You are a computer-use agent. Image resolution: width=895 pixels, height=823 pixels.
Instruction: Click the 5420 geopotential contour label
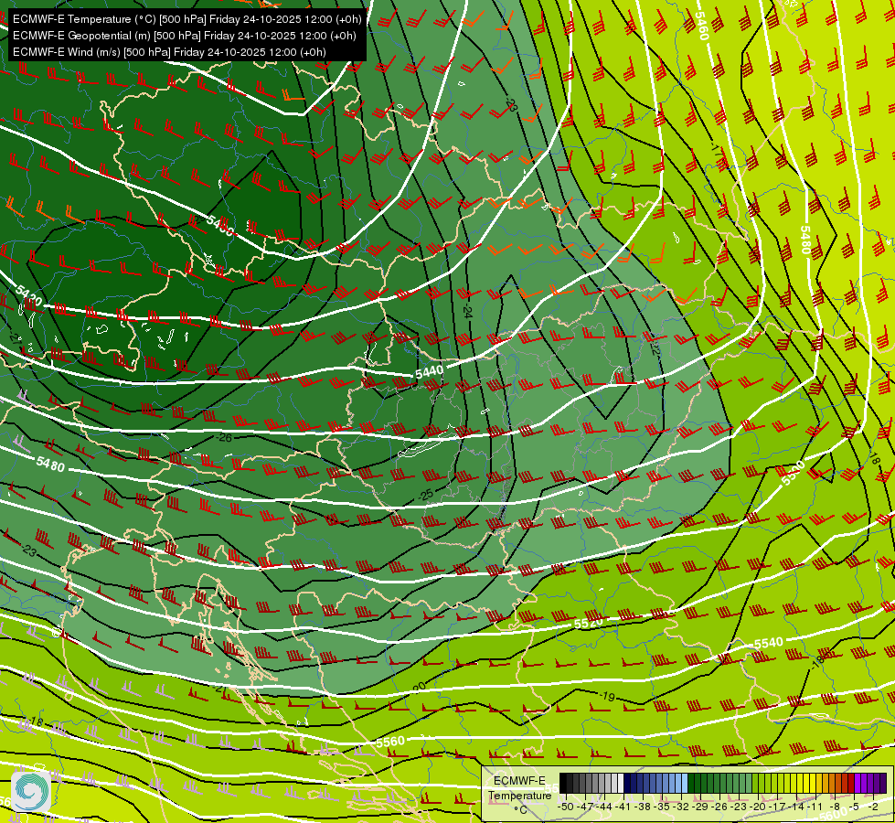pyautogui.click(x=28, y=295)
